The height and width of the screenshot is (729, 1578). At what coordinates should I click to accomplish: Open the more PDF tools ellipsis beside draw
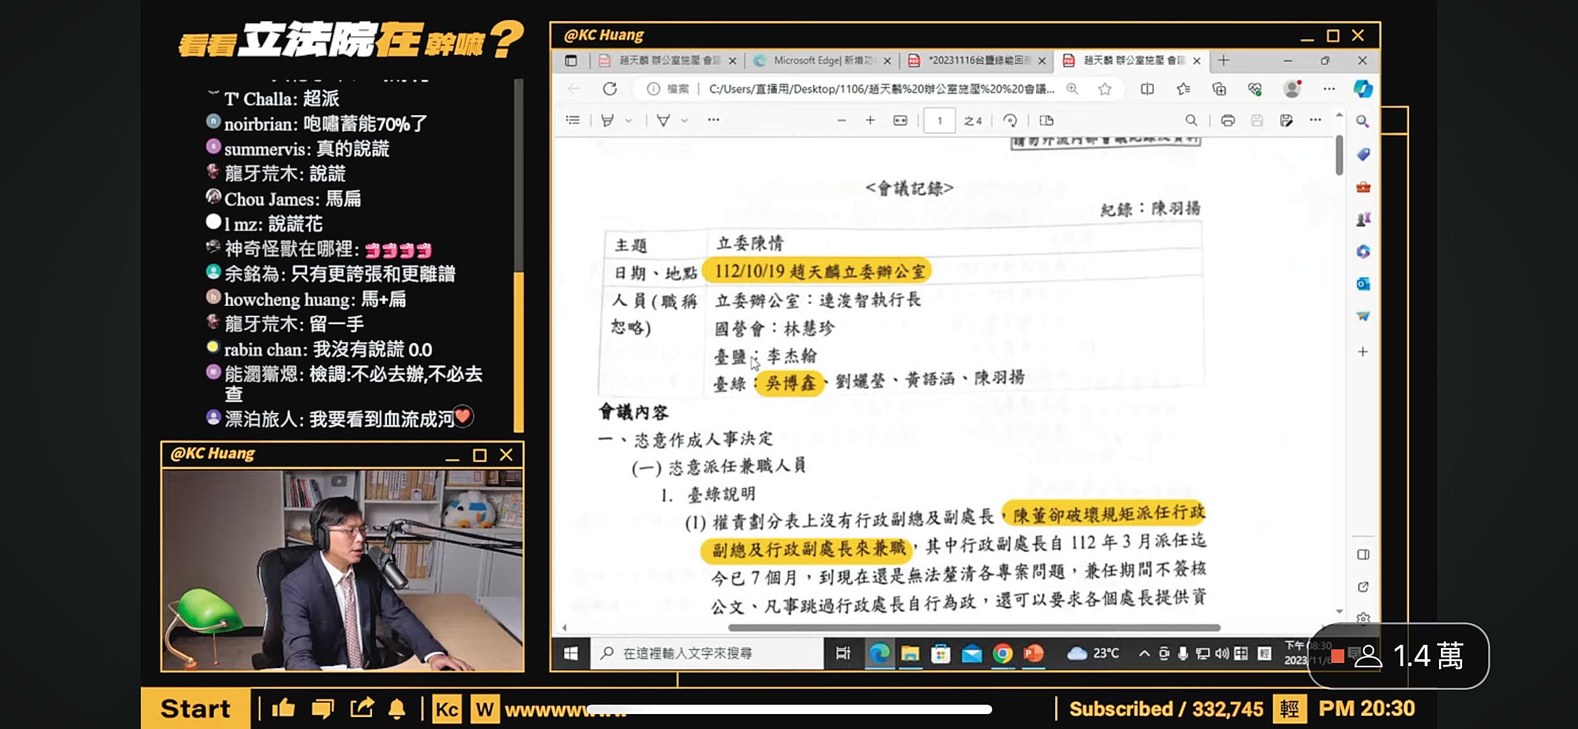[714, 120]
